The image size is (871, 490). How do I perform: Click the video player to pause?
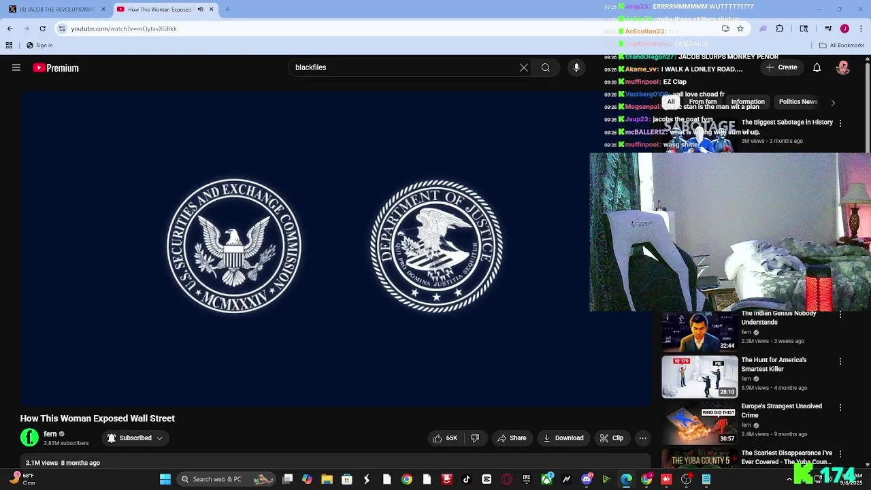pos(335,248)
